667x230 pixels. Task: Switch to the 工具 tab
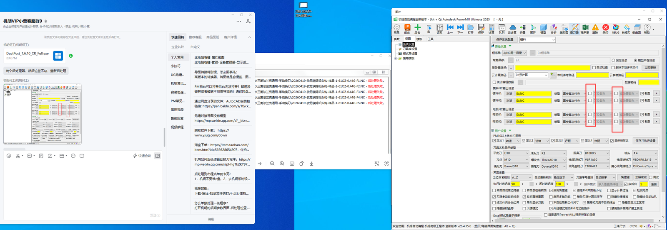click(x=431, y=39)
